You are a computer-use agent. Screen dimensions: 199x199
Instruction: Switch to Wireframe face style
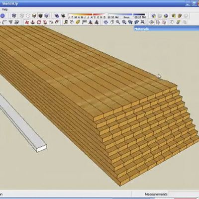click(x=21, y=16)
